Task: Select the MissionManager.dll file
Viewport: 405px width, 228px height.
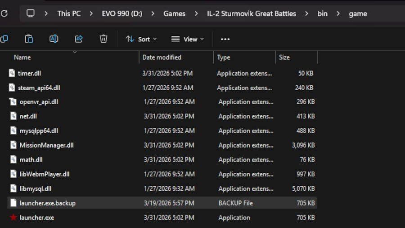Action: pyautogui.click(x=46, y=145)
